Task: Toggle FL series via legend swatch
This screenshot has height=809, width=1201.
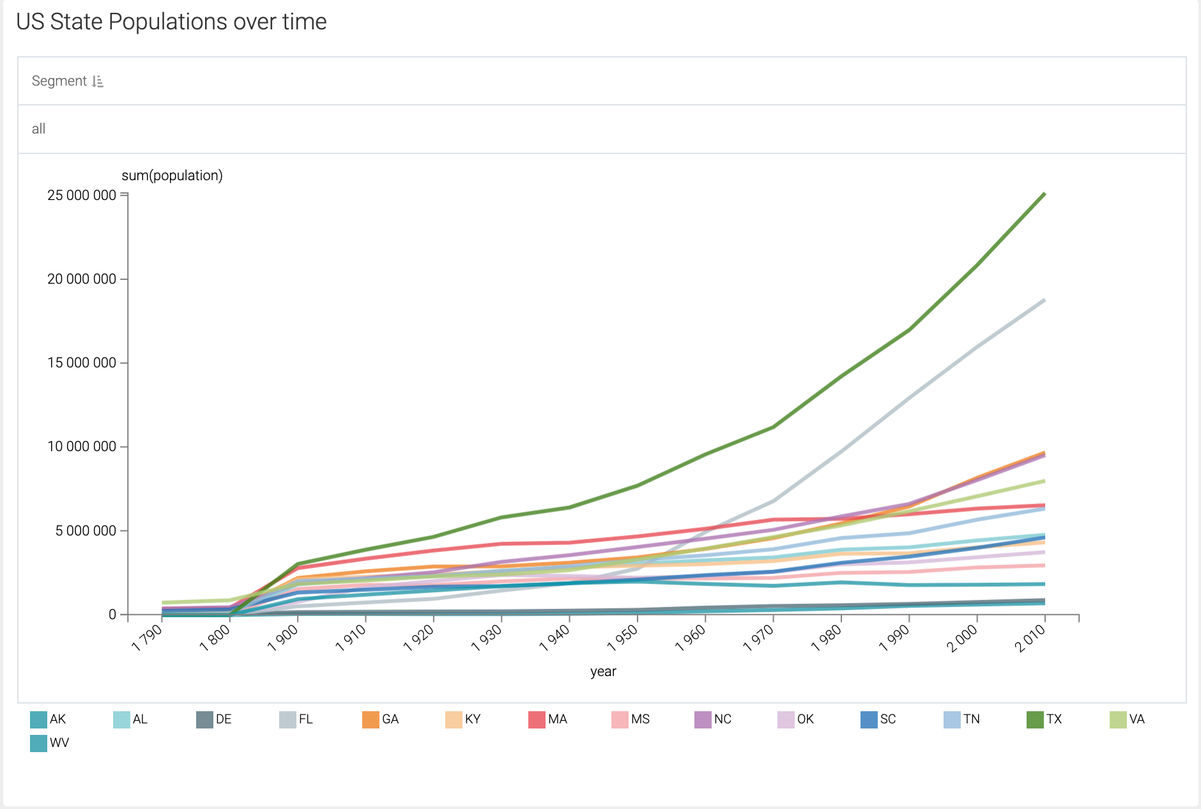Action: [287, 720]
